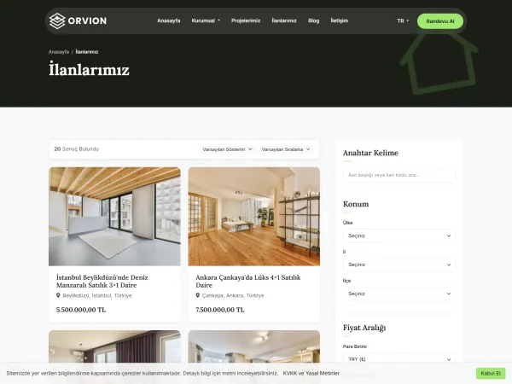512x384 pixels.
Task: Open TR language selector
Action: 403,20
